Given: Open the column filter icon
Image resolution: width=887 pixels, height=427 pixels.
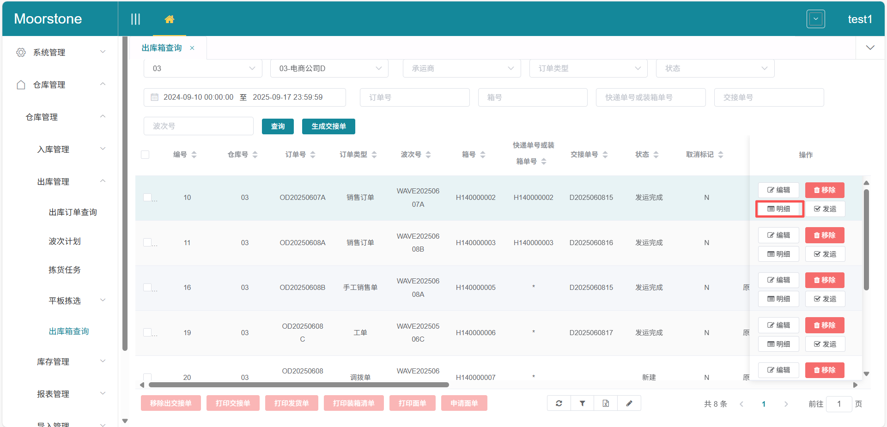Looking at the screenshot, I should [x=582, y=403].
